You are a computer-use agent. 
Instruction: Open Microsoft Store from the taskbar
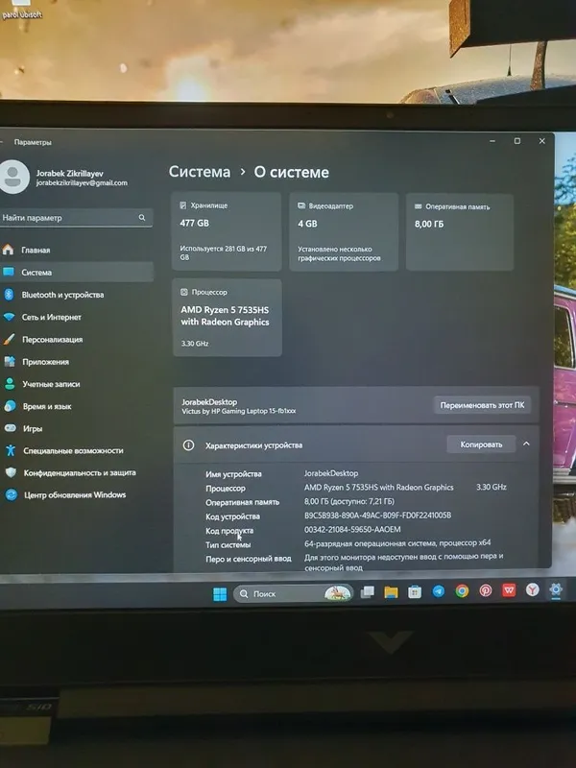(415, 592)
